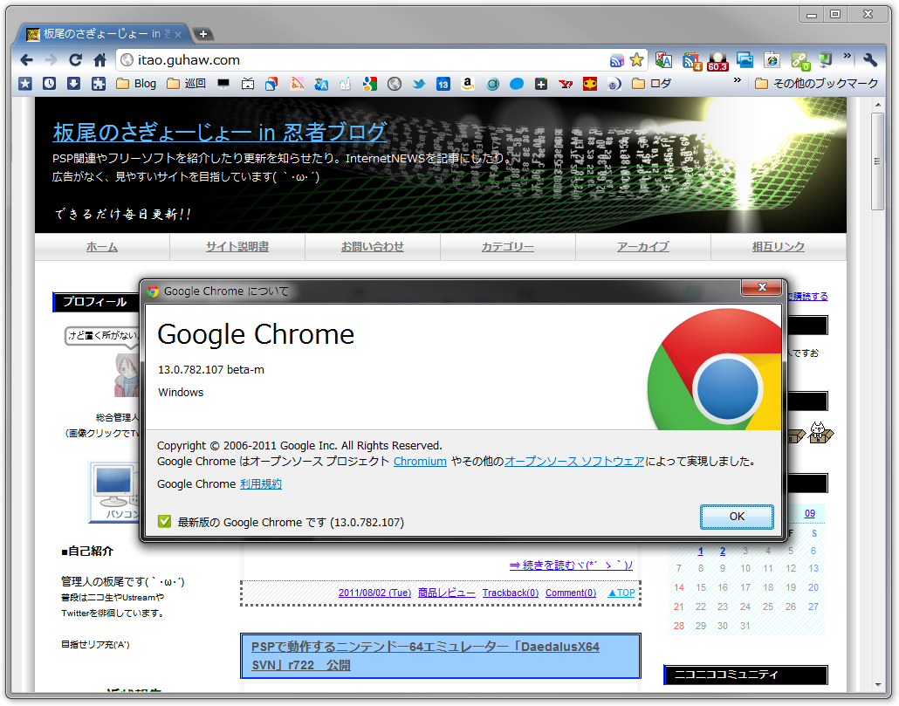Click OK in About Chrome dialog

[x=737, y=517]
